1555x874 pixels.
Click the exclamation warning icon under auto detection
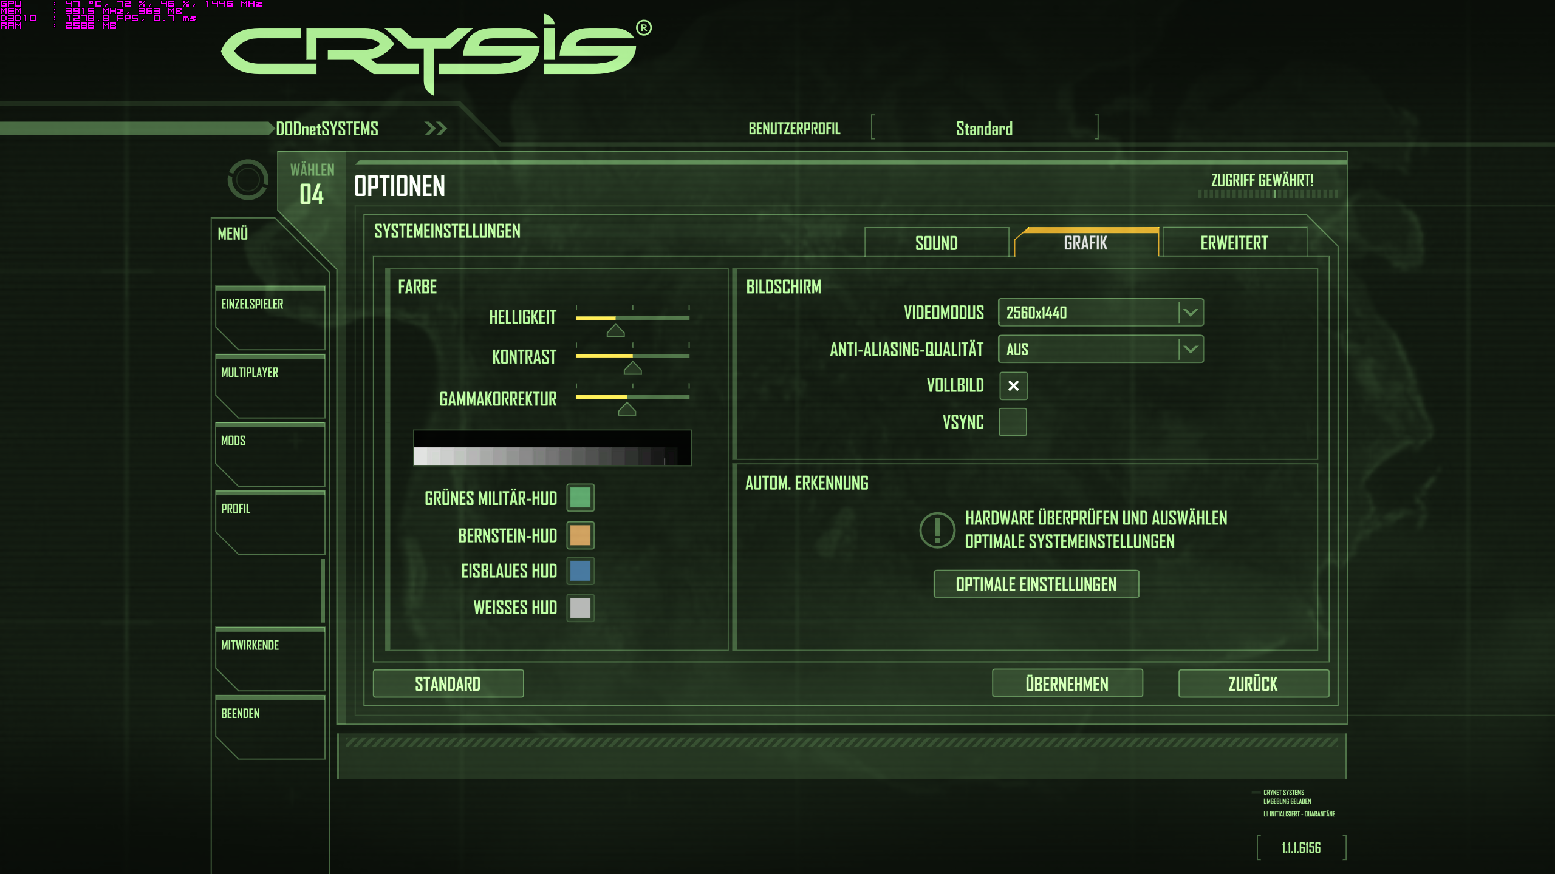[x=937, y=530]
